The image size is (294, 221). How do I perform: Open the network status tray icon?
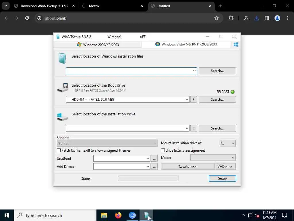(x=250, y=215)
